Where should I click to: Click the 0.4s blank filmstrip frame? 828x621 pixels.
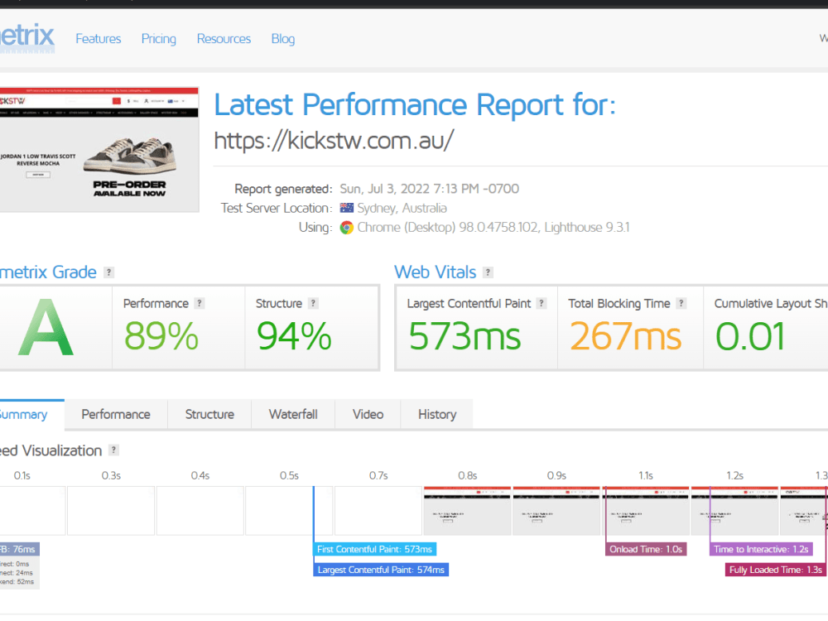point(200,511)
